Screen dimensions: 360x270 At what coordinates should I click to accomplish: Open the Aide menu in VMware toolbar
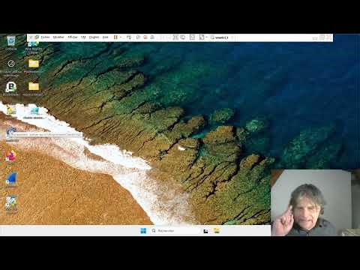tap(106, 37)
